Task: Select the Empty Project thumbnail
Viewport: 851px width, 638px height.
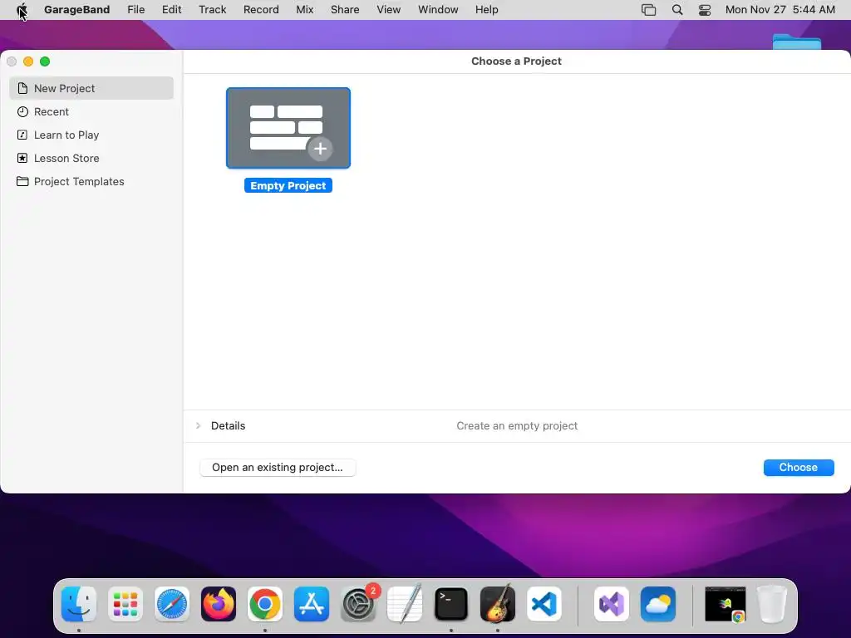Action: (288, 128)
